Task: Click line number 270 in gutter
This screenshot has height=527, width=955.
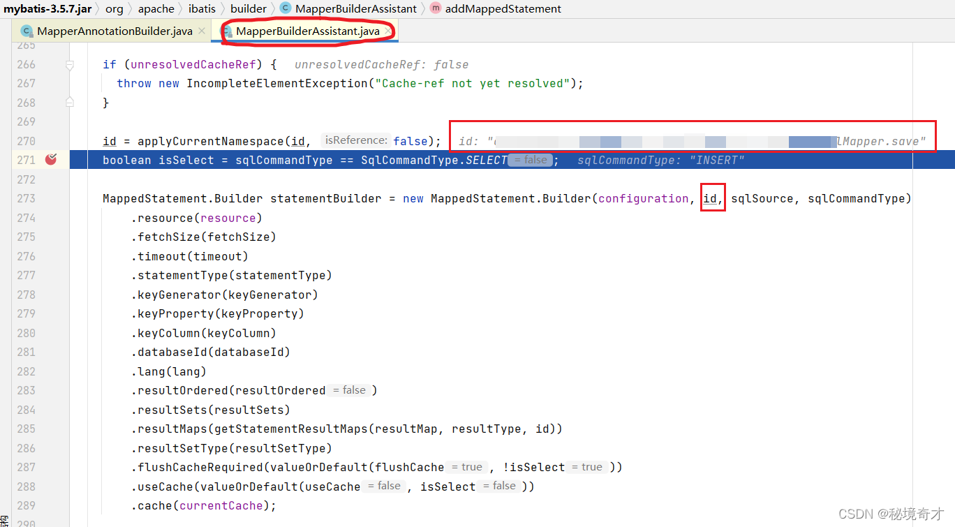Action: pos(26,141)
